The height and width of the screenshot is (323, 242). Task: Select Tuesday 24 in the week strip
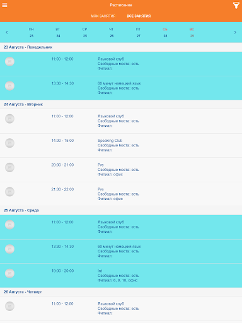(58, 32)
